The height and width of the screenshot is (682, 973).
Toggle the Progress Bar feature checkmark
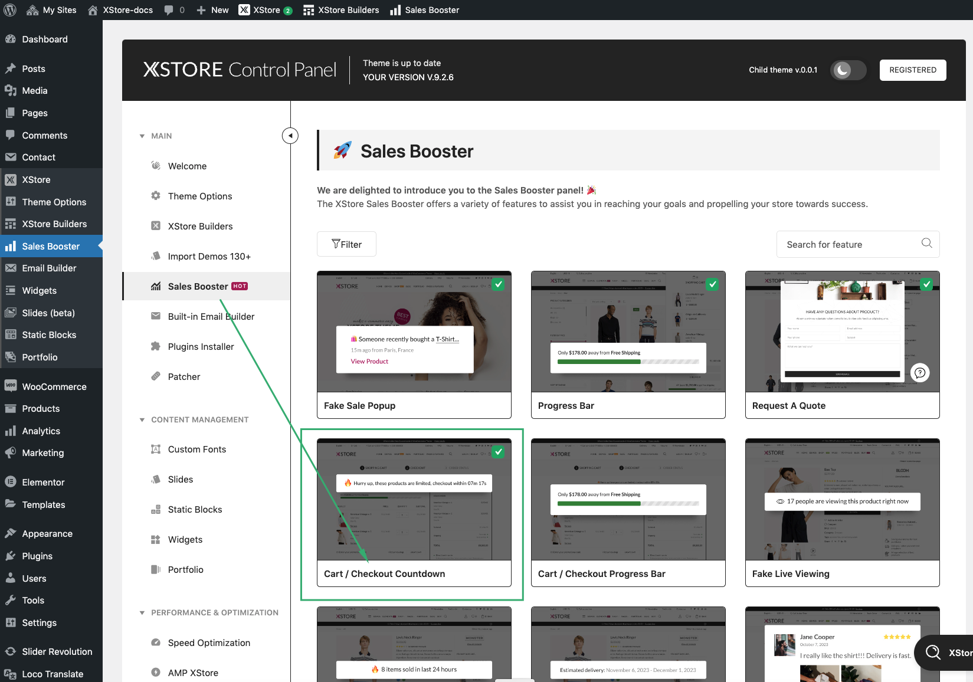[713, 284]
